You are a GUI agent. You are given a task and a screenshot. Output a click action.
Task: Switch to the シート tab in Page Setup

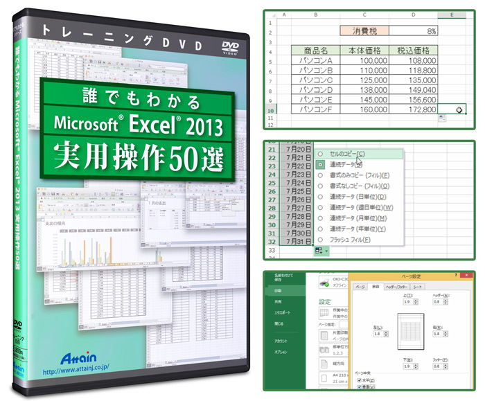pyautogui.click(x=417, y=287)
